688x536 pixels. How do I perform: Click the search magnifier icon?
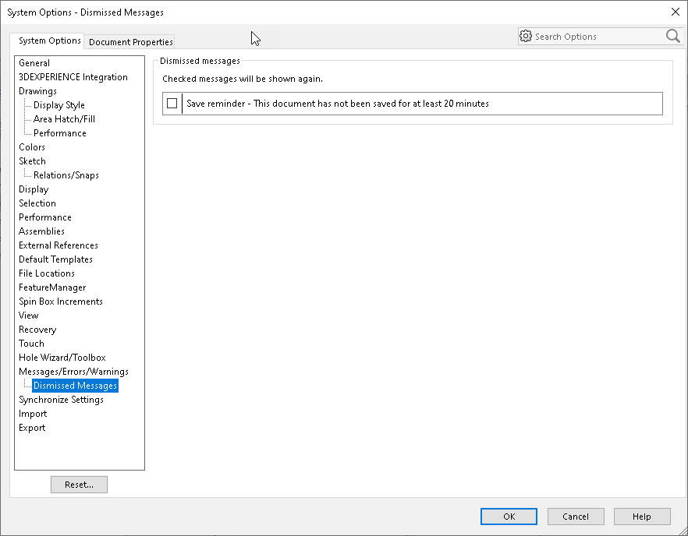672,36
